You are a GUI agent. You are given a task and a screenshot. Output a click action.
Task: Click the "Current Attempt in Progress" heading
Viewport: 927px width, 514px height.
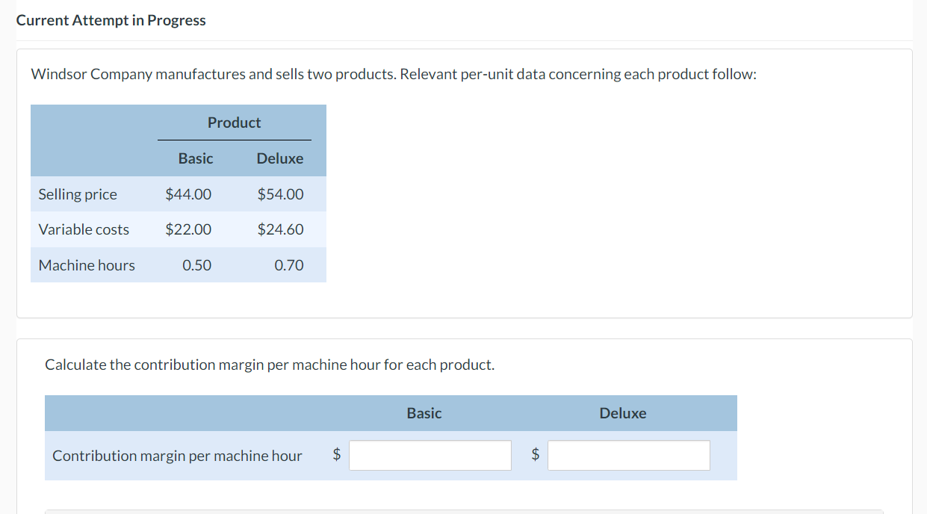(x=111, y=20)
